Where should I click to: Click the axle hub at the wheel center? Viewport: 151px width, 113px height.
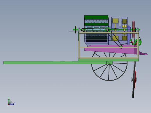pyautogui.click(x=109, y=63)
